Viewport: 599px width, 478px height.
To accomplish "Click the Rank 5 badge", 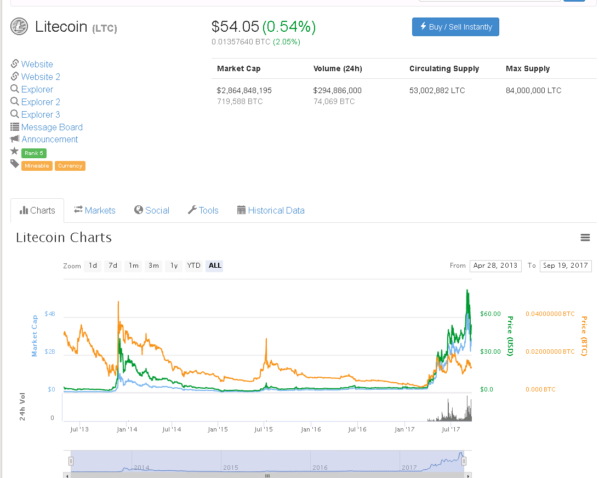I will [34, 153].
